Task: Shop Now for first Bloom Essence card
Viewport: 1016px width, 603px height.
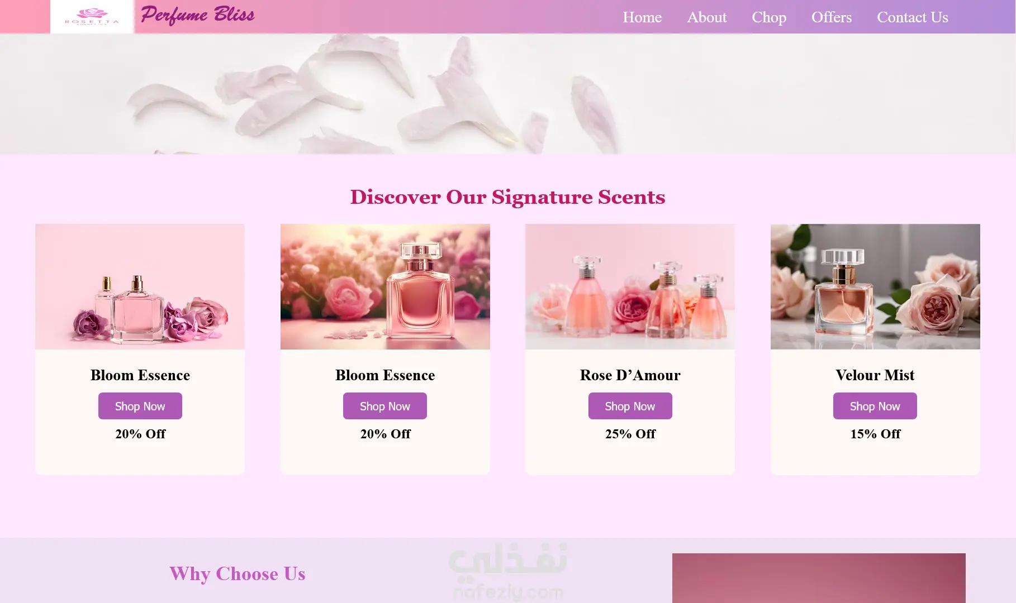Action: pyautogui.click(x=140, y=406)
